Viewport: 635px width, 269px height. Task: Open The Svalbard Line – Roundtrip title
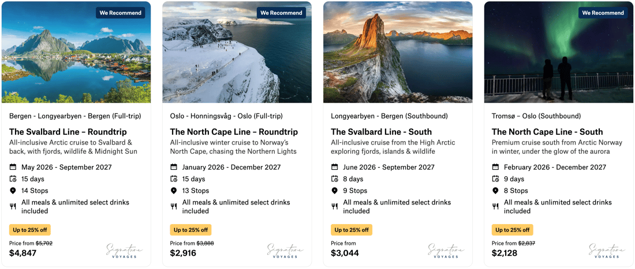[73, 132]
